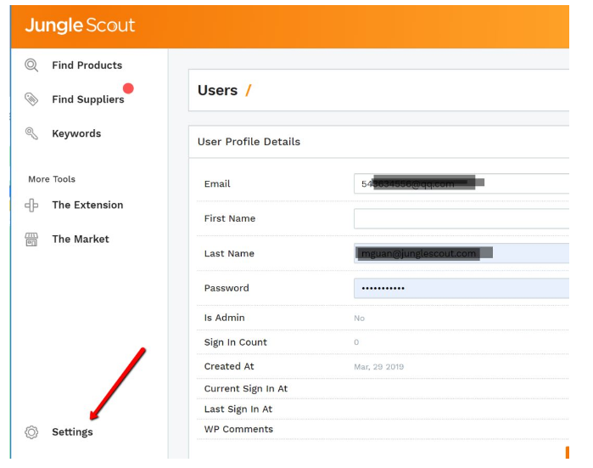Click the Settings gear icon
Image resolution: width=593 pixels, height=468 pixels.
[31, 432]
